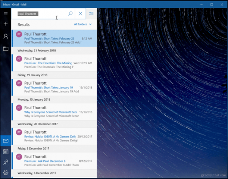The image size is (228, 179).
Task: Click the Wednesday, 6 December 2017 date header
Action: (x=37, y=173)
